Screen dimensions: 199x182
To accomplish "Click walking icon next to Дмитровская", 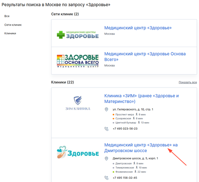I will click(134, 163).
